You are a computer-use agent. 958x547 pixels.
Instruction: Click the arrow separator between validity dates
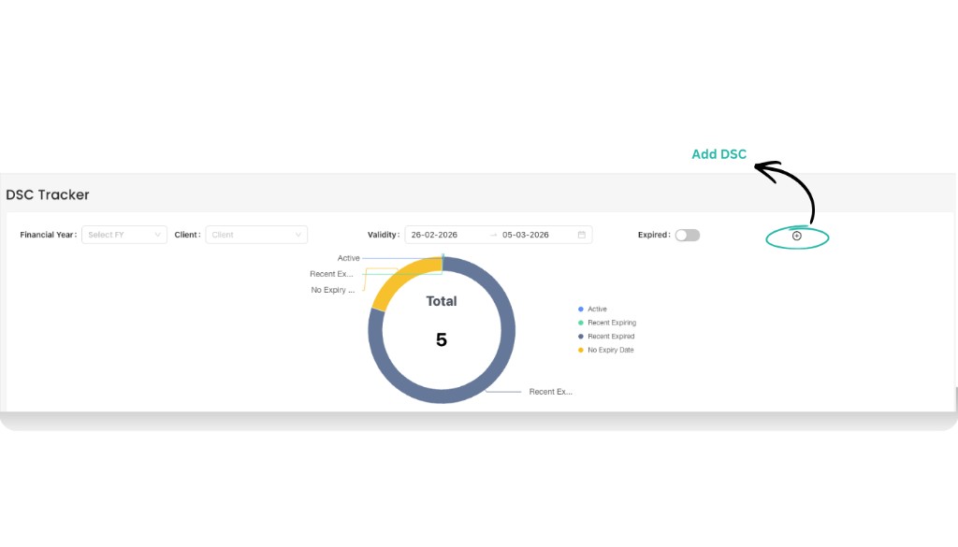point(493,235)
